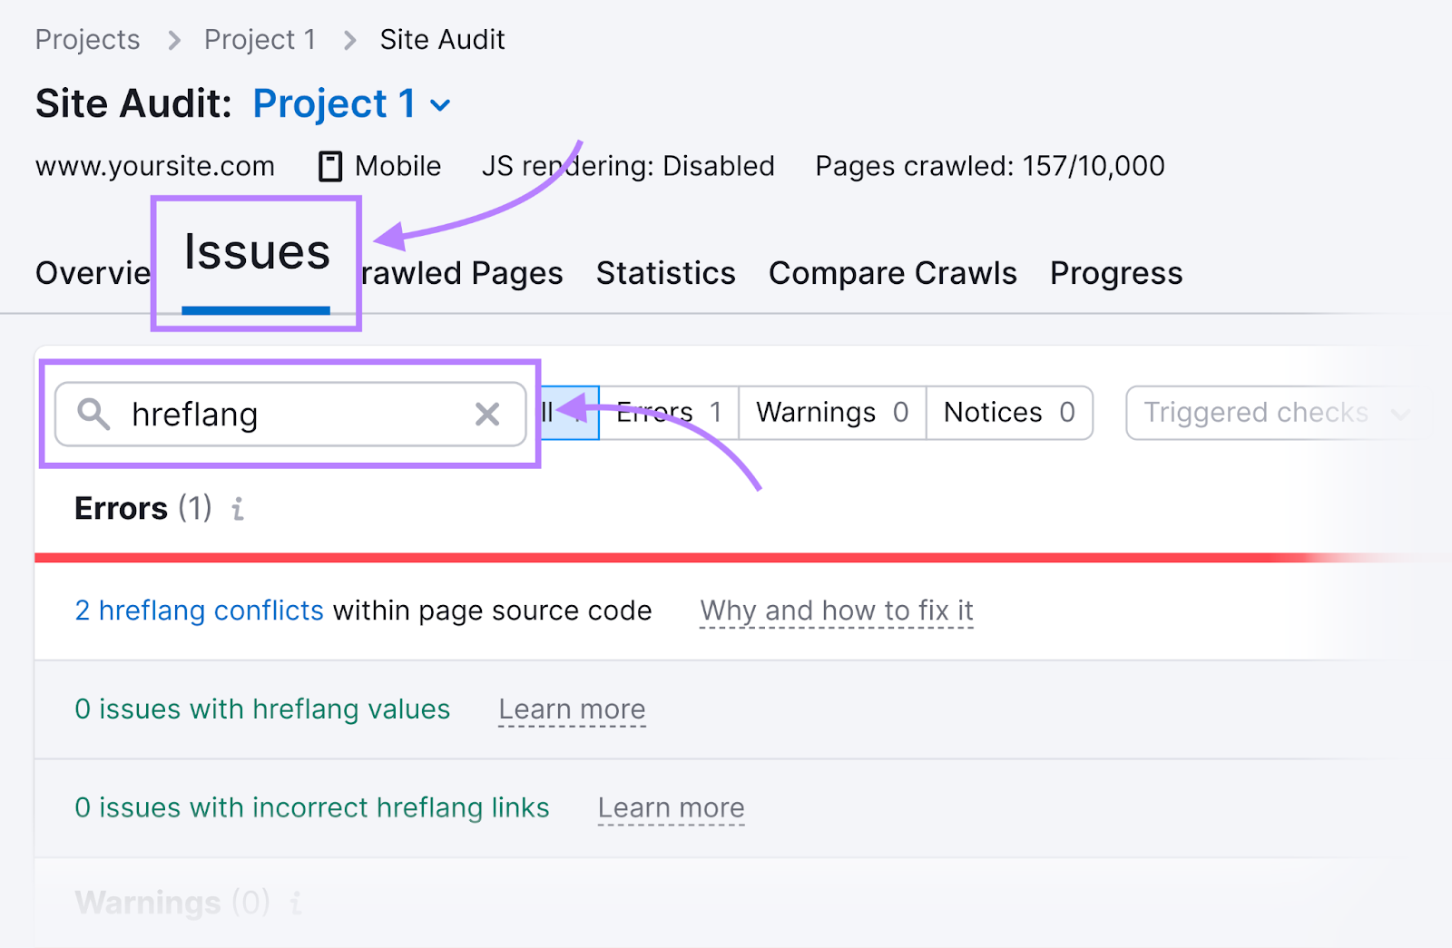Click the search magnifier icon
Screen dimensions: 1452x948
pyautogui.click(x=93, y=415)
